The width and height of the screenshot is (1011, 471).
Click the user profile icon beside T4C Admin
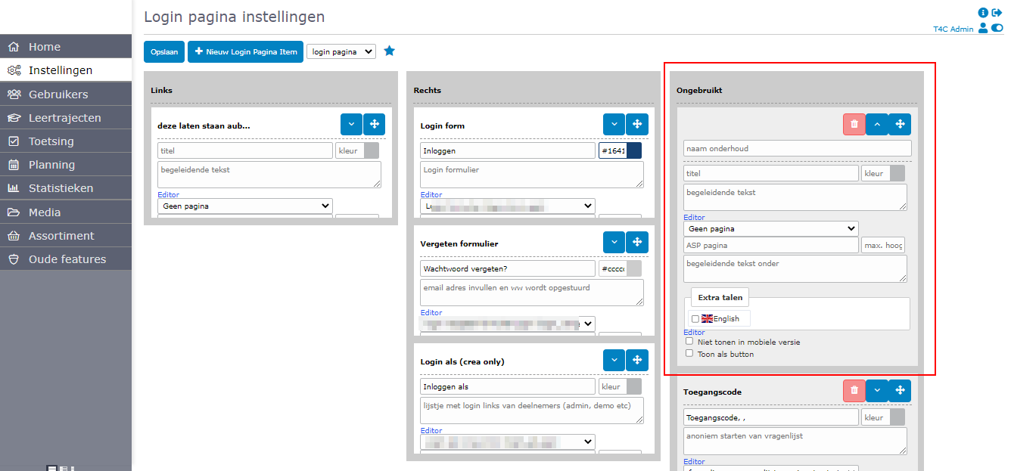(983, 28)
